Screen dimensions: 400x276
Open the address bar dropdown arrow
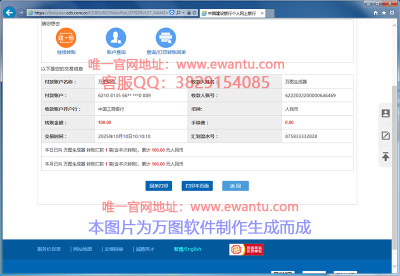point(183,13)
